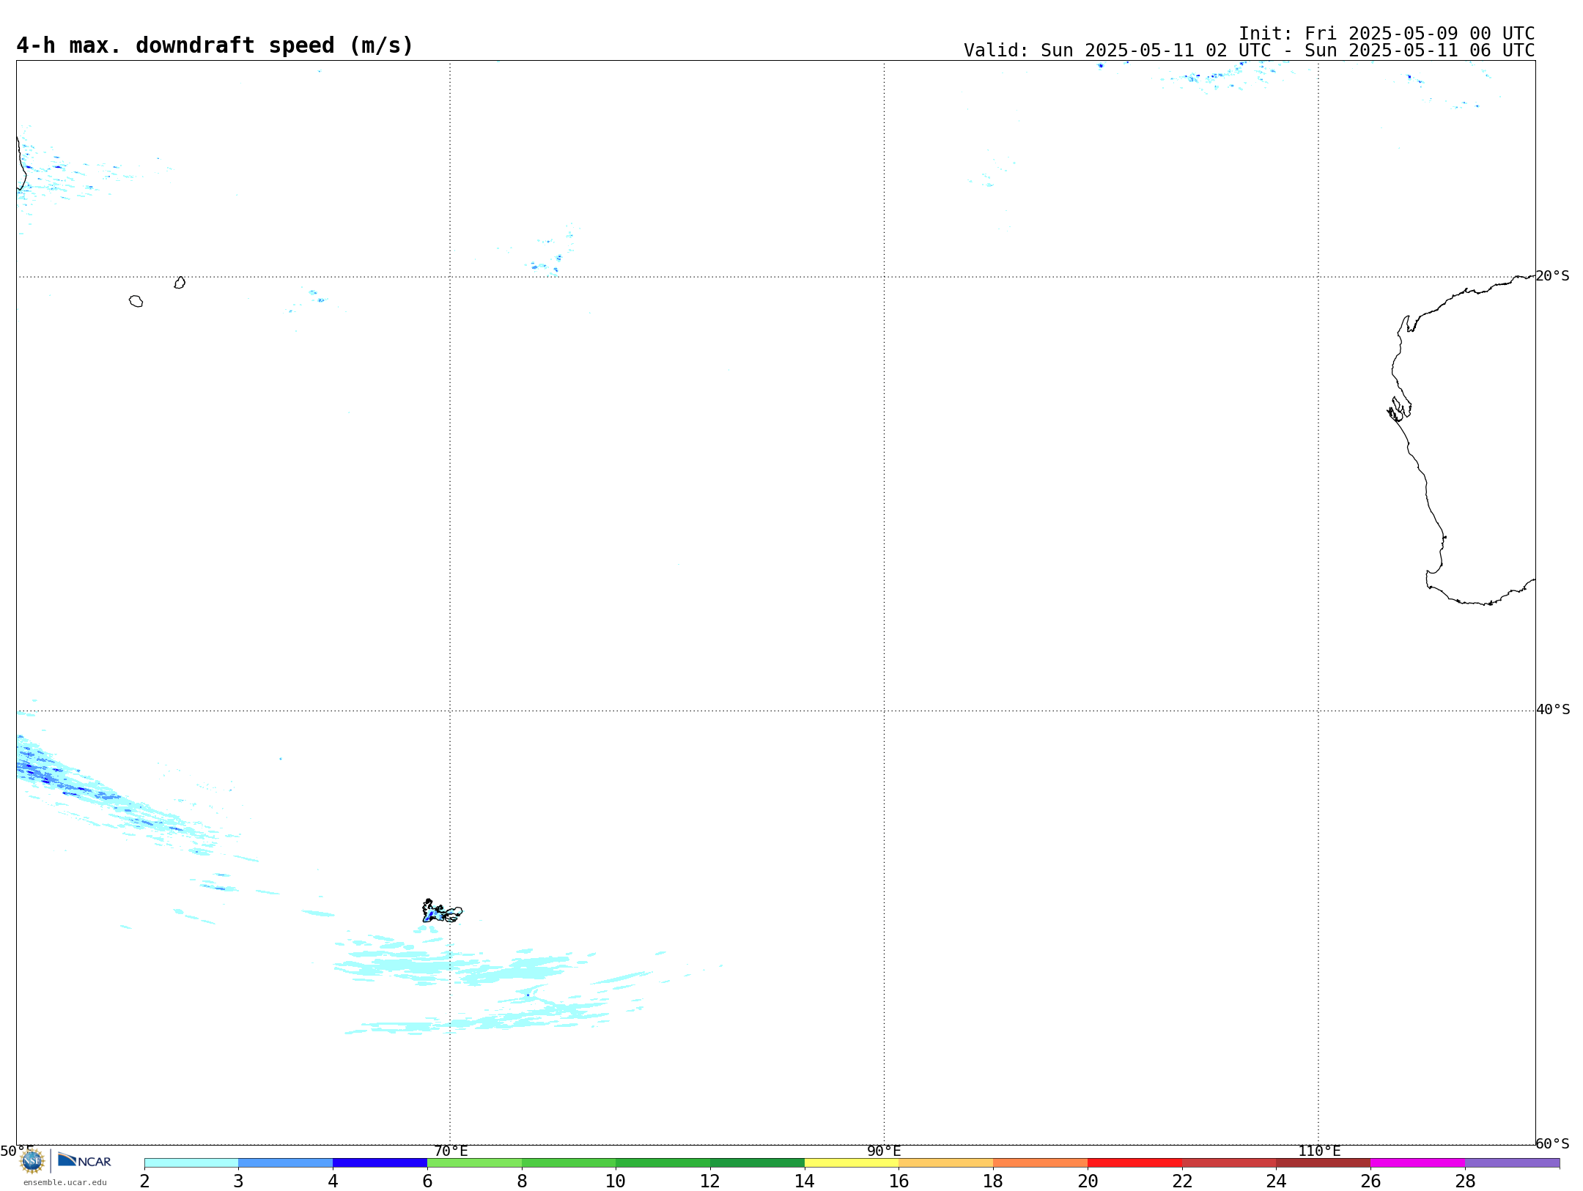Click the purple colorbar swatch above 28
Viewport: 1583px width, 1191px height.
coord(1512,1162)
